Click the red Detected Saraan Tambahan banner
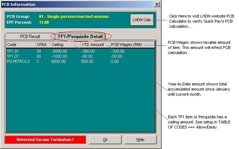This screenshot has height=149, width=239. click(x=45, y=140)
